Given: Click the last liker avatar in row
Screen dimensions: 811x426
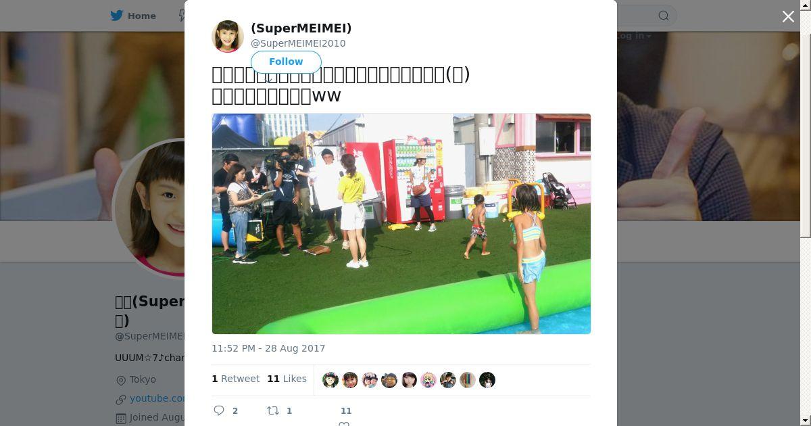Looking at the screenshot, I should click(x=487, y=380).
